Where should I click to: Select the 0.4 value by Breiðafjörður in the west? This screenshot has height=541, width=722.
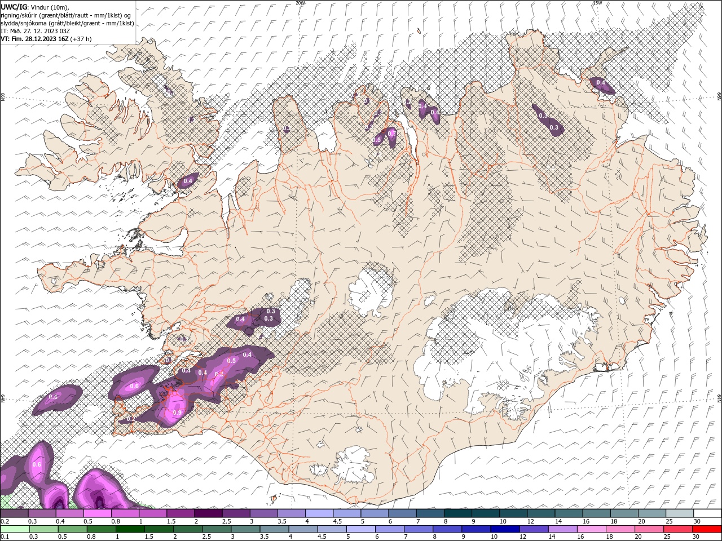click(x=188, y=180)
